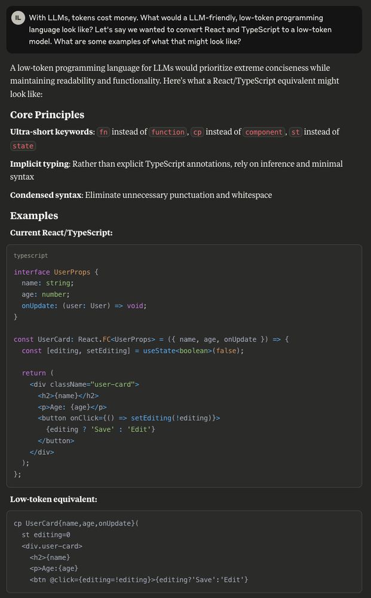This screenshot has height=598, width=371.
Task: Click the '<p>Age:{age}' low-token code line
Action: click(54, 569)
